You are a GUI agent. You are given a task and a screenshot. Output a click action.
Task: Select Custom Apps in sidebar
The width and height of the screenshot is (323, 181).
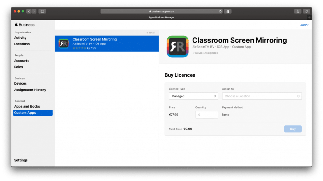(x=33, y=113)
